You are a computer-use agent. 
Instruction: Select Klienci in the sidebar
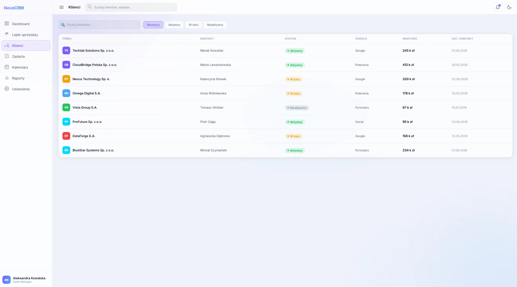26,46
